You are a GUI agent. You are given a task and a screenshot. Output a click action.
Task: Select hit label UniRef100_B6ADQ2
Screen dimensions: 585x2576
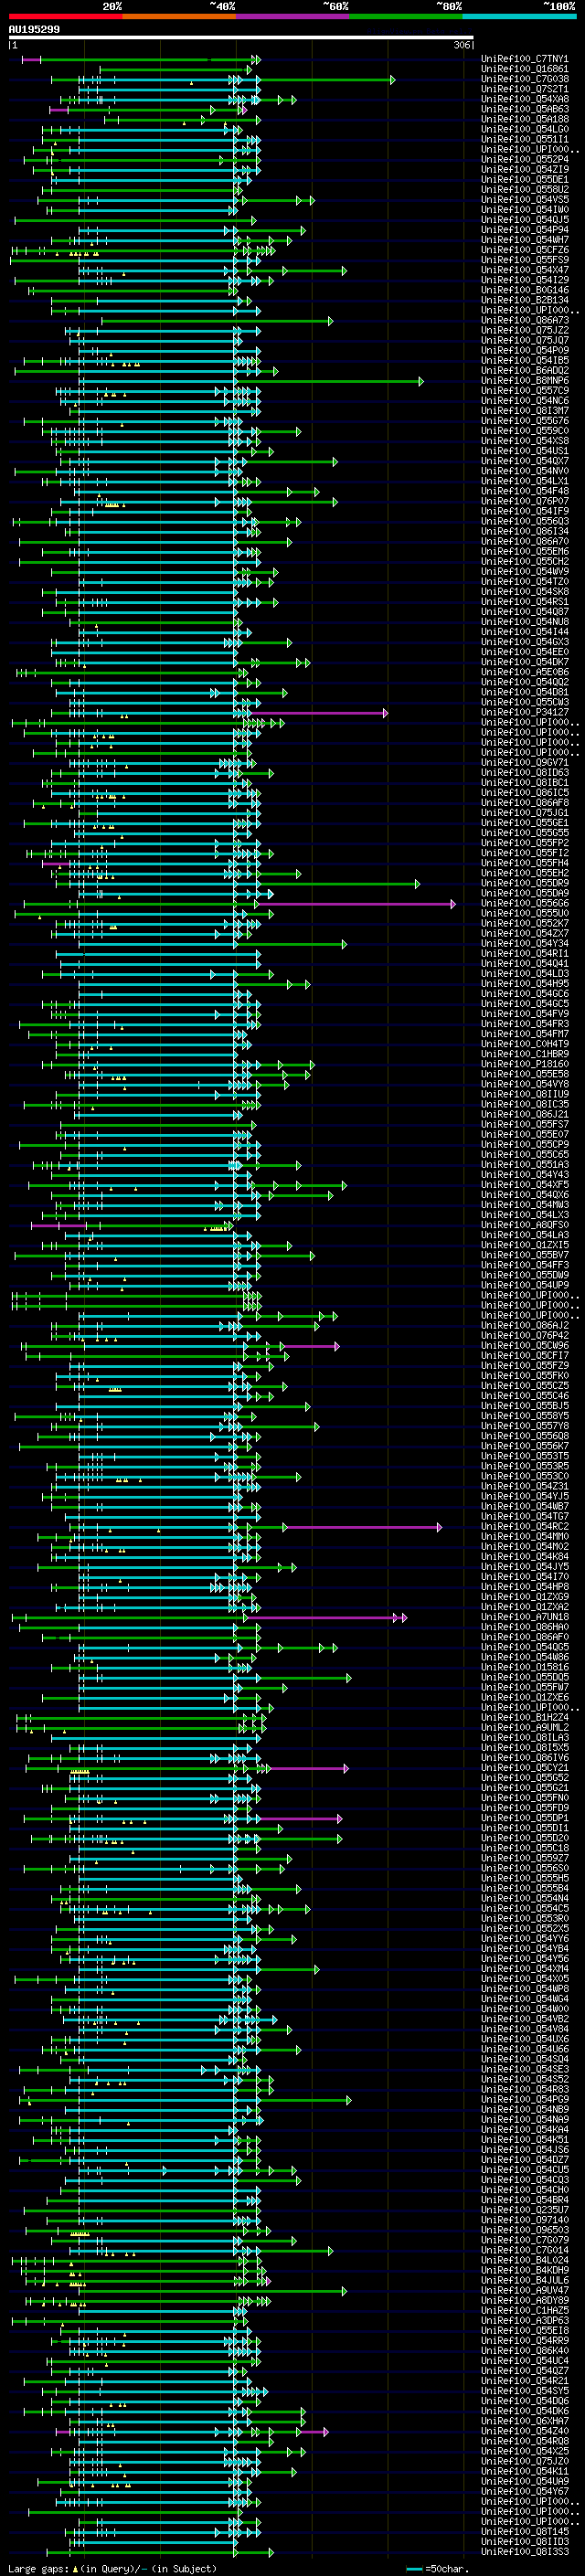point(525,370)
